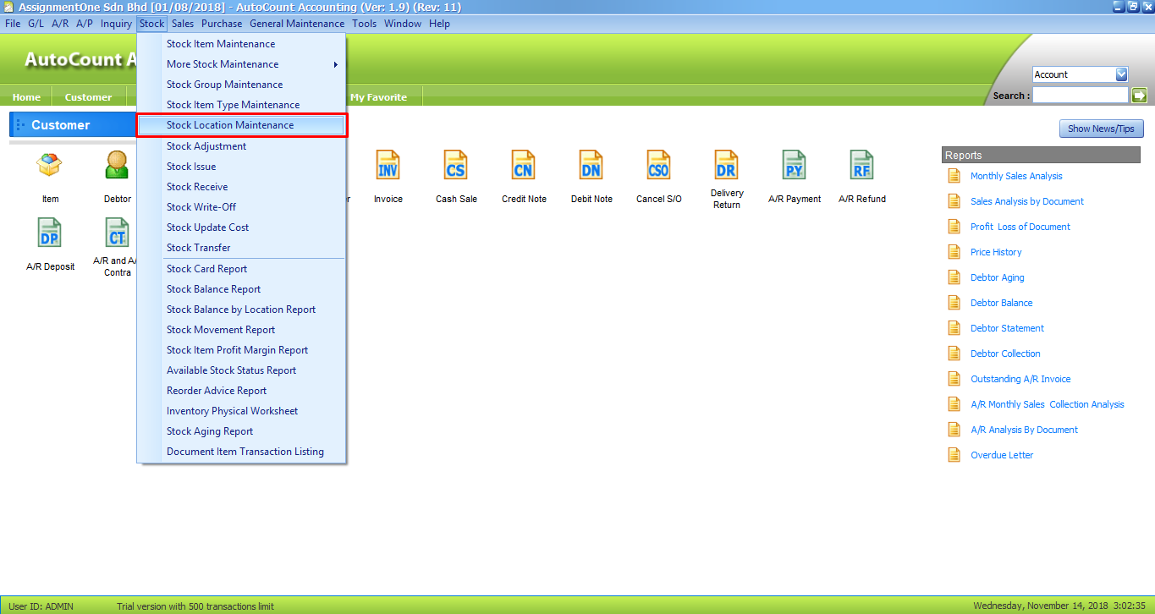
Task: Open the Sales menu
Action: pyautogui.click(x=182, y=24)
